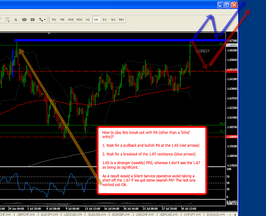Open the EURGBP,H4 chart tab
This screenshot has height=216, width=266.
coord(121,214)
